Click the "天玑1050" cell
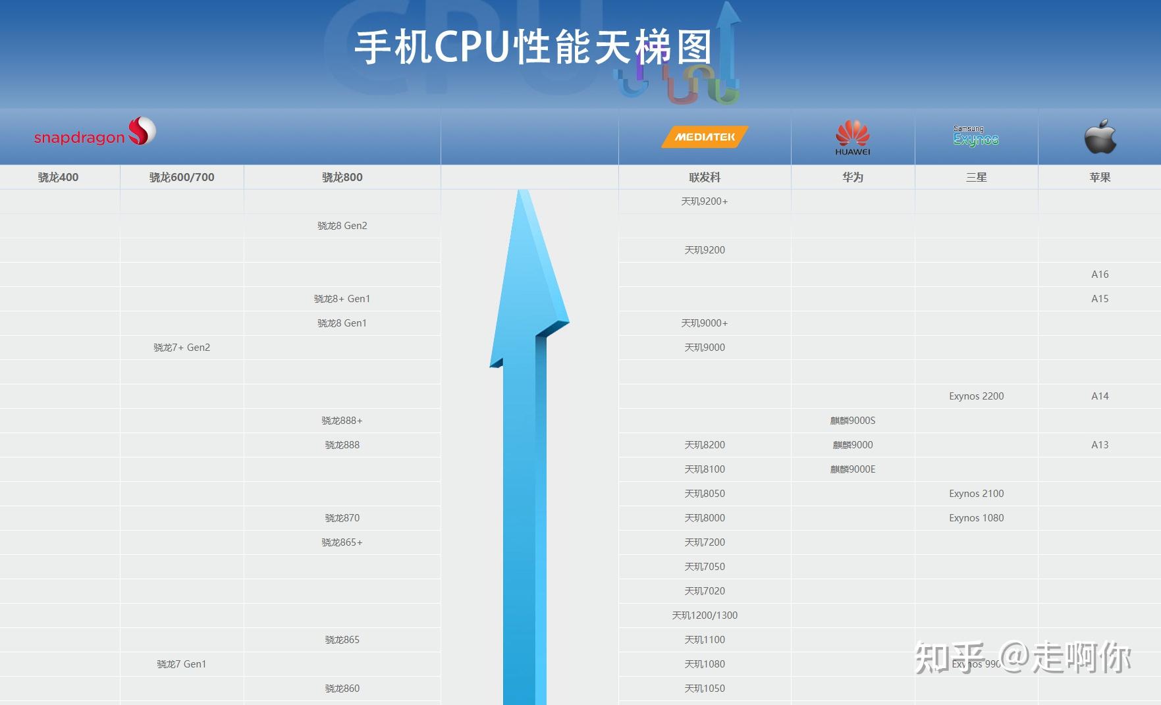 point(705,689)
